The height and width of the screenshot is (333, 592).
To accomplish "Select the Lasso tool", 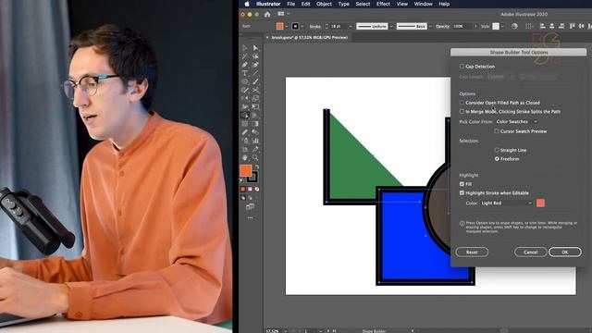I will click(255, 56).
